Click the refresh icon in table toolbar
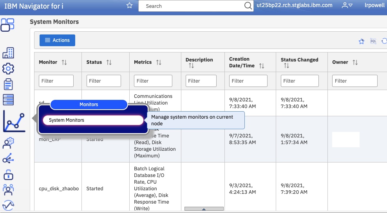 pos(384,41)
